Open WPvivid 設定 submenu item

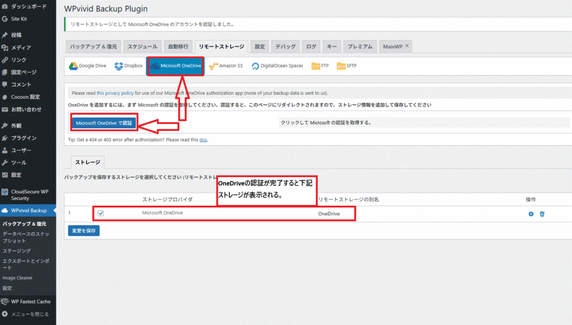[7, 288]
